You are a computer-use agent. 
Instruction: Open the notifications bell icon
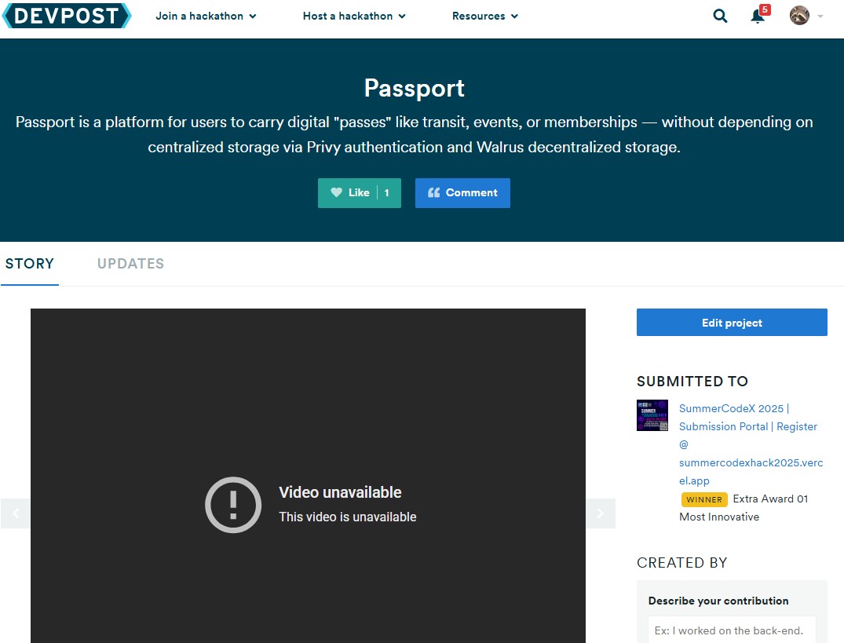pos(758,16)
